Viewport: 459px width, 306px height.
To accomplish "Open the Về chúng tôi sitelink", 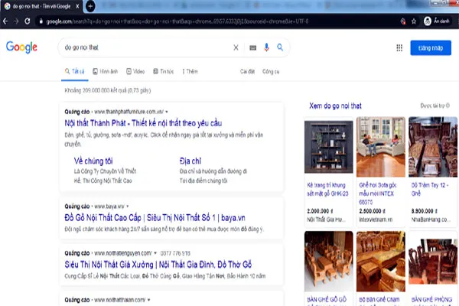I will [93, 161].
